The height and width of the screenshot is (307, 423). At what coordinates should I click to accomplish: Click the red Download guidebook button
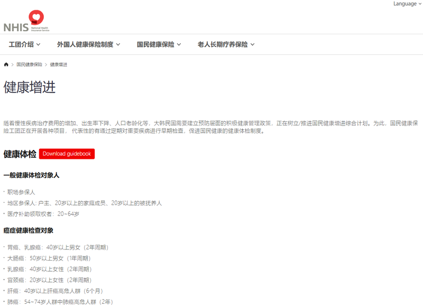click(x=66, y=153)
